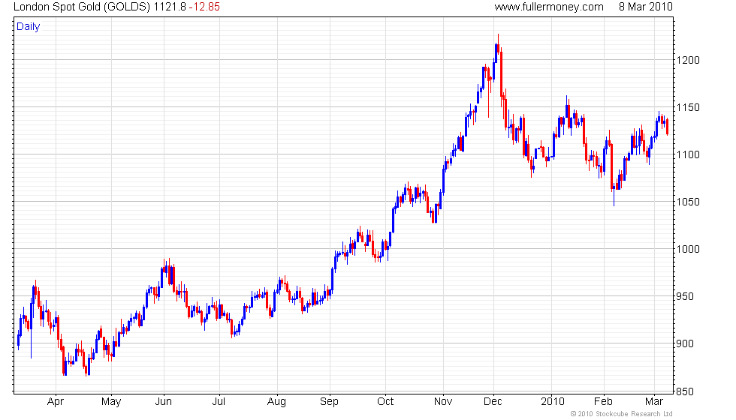
Task: Click the 'Dec' month axis label
Action: pos(493,402)
